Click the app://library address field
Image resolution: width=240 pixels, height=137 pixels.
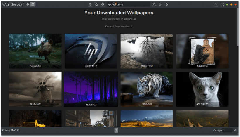pyautogui.click(x=128, y=4)
